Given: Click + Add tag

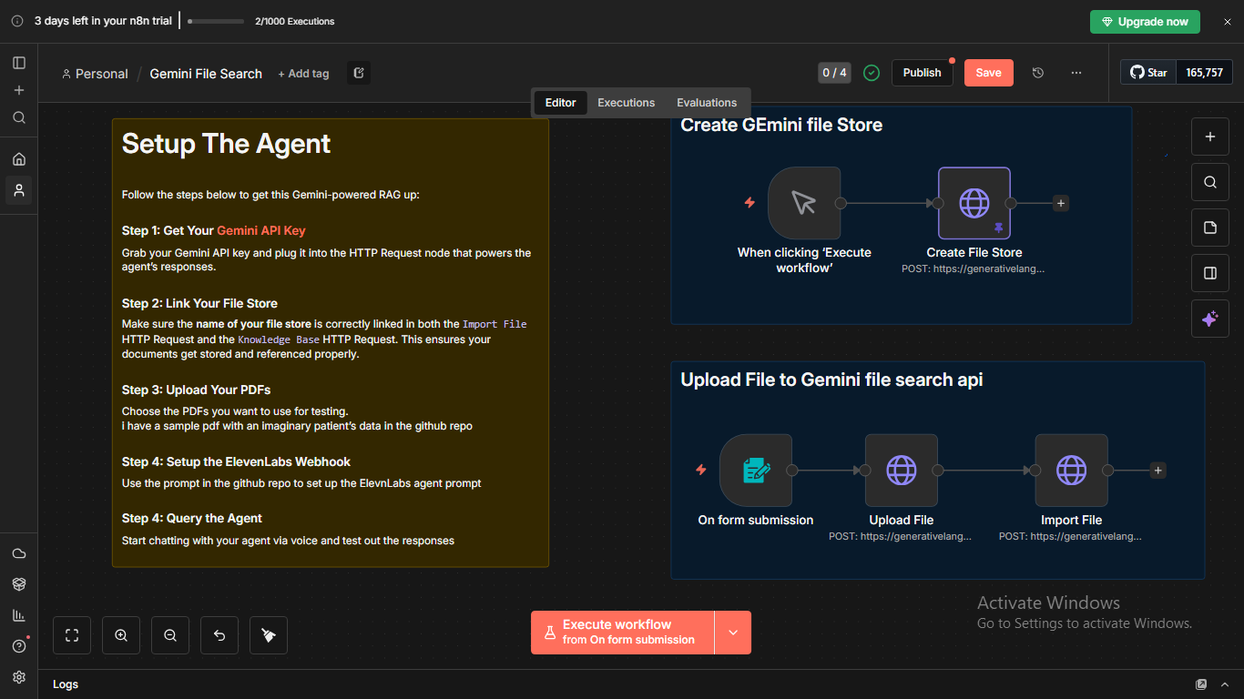Looking at the screenshot, I should (303, 74).
